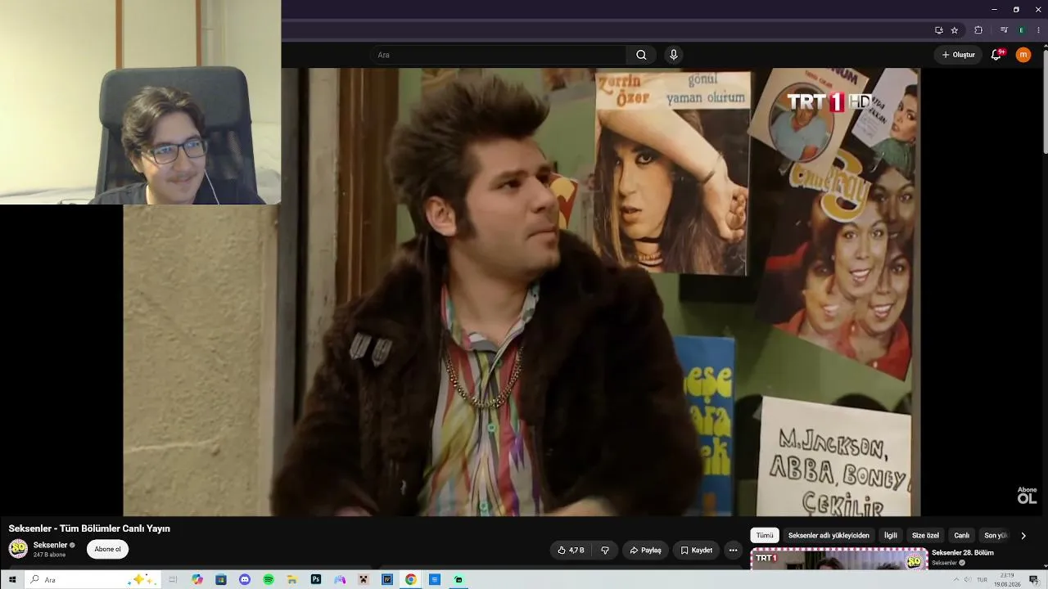This screenshot has height=589, width=1048.
Task: Start voice search with the microphone icon
Action: point(674,55)
